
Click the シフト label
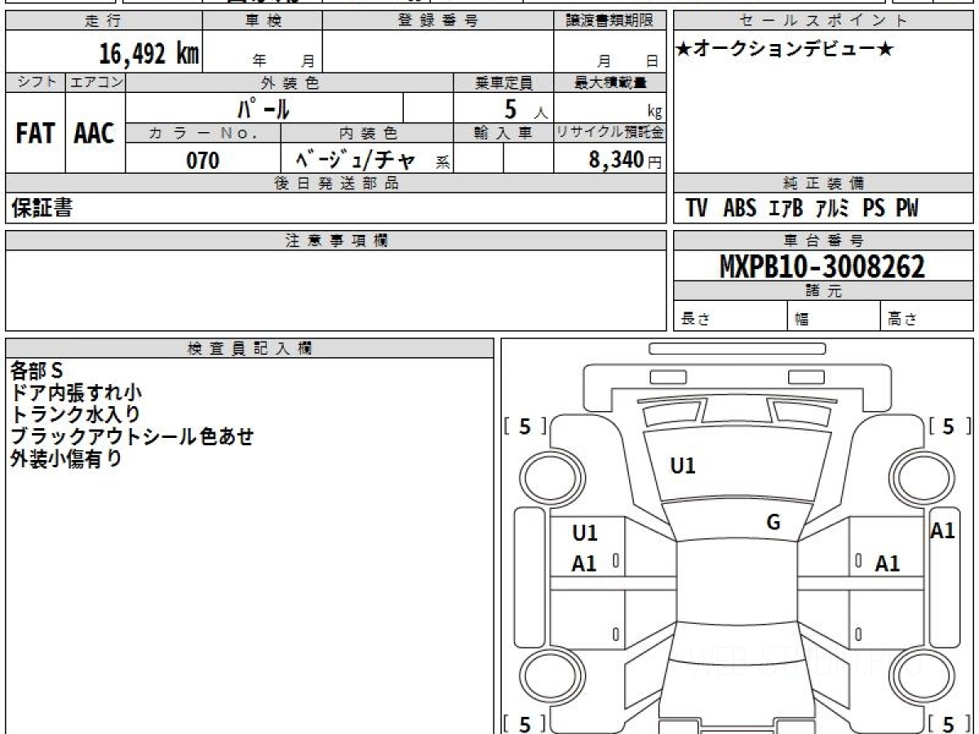[x=35, y=82]
